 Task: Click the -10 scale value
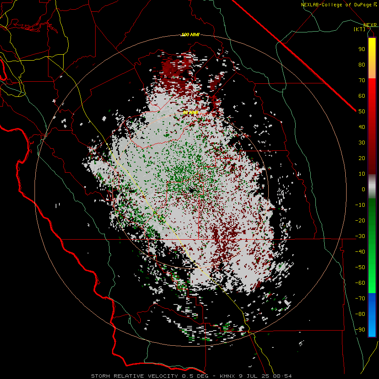[x=360, y=205]
